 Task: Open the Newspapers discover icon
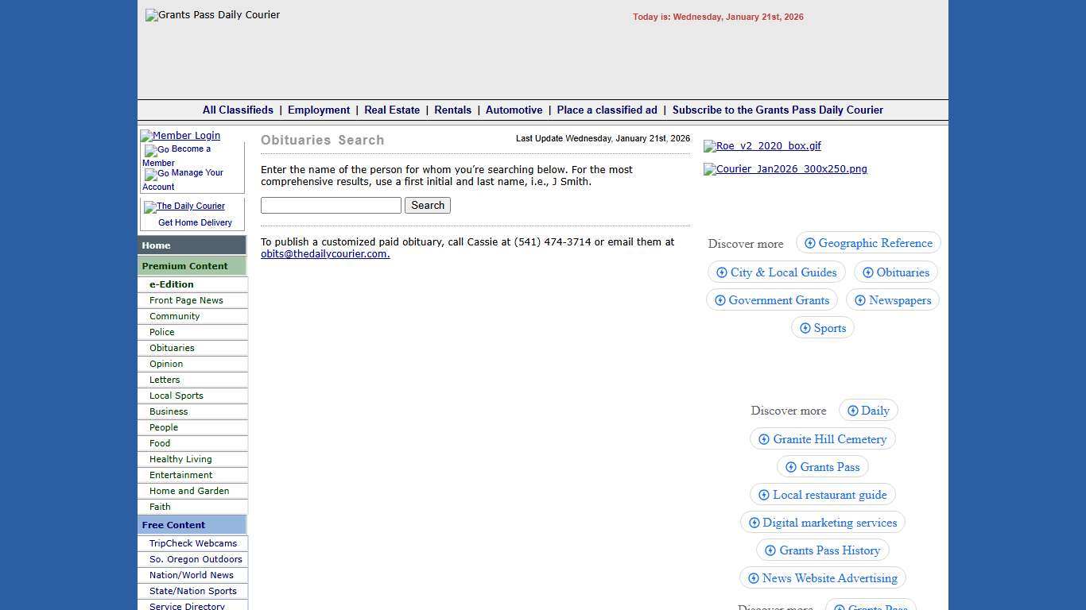point(859,300)
